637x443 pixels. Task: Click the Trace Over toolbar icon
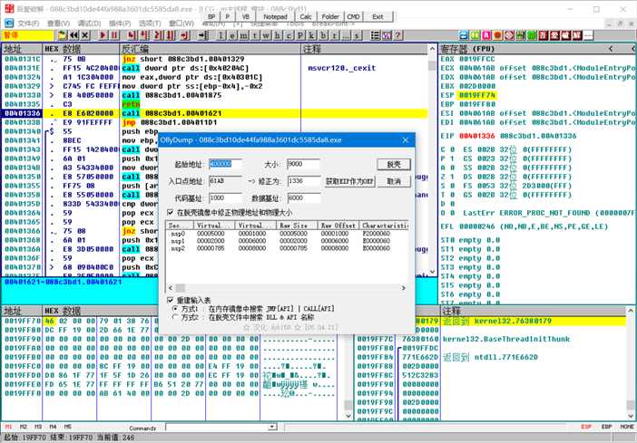[170, 35]
